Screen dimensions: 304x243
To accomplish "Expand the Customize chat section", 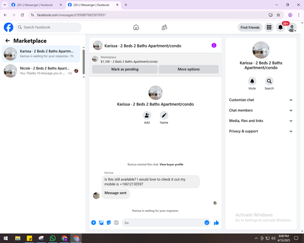I will 261,100.
